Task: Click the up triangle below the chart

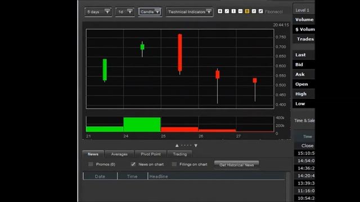Action: [177, 145]
